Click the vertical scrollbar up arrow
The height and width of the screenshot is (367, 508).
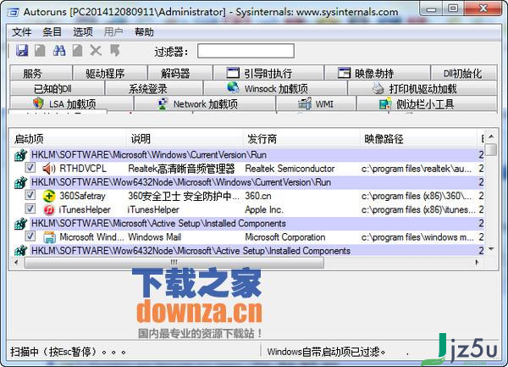click(491, 136)
